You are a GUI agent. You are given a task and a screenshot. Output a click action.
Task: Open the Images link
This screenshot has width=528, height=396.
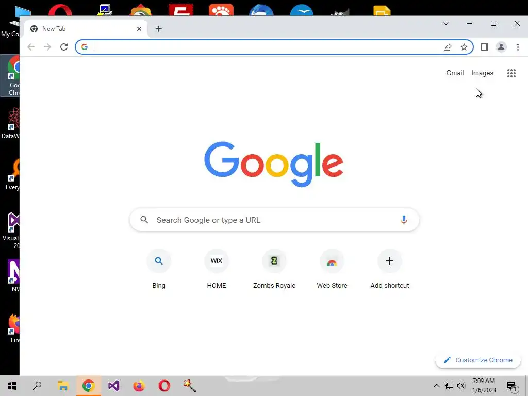click(x=482, y=73)
